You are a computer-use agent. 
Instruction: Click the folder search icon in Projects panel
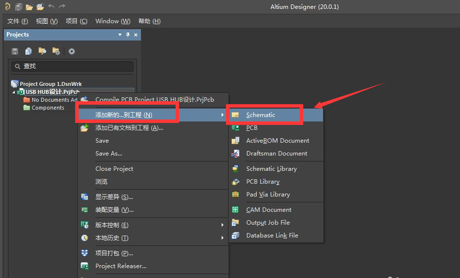pyautogui.click(x=42, y=51)
